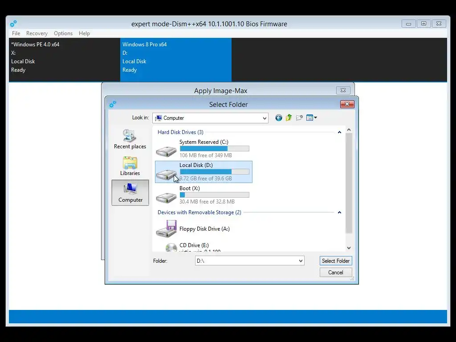The height and width of the screenshot is (342, 456).
Task: Select the Local Disk (D:) drive
Action: point(204,172)
